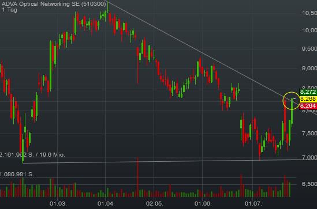The width and height of the screenshot is (317, 209).
Task: Click the 9,000 price axis label
Action: (x=309, y=69)
